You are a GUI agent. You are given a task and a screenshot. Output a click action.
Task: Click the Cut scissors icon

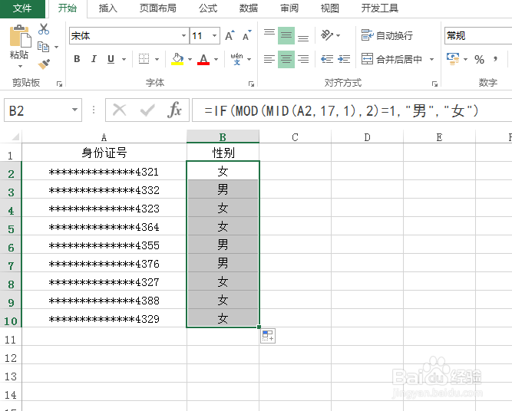click(44, 29)
